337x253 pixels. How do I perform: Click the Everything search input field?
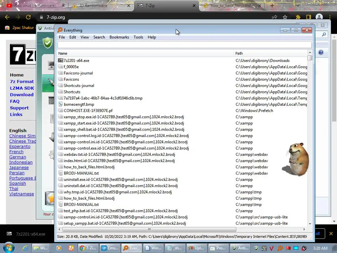click(x=184, y=44)
